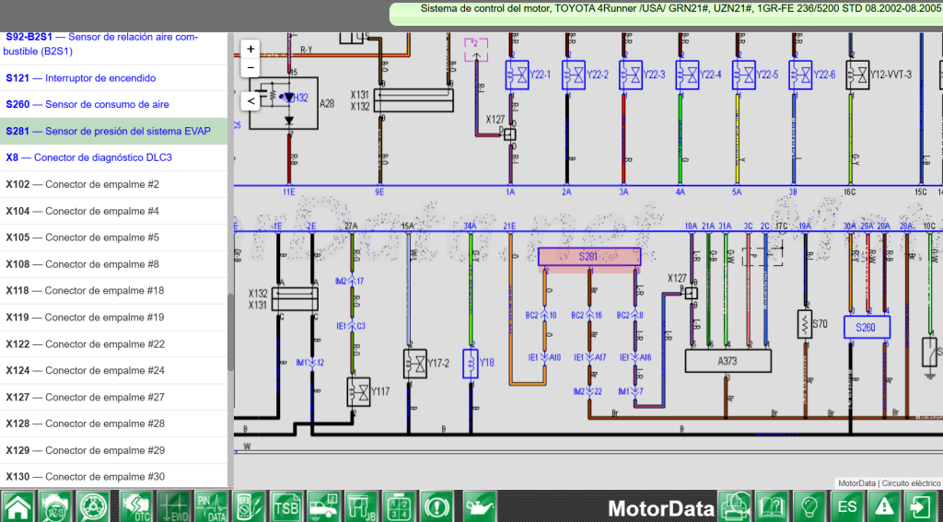The image size is (943, 522).
Task: Select X8 Conector de diagnóstico DLC3
Action: [113, 157]
